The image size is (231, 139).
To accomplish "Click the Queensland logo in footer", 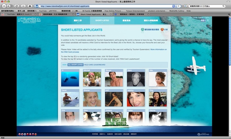I will (x=203, y=134).
